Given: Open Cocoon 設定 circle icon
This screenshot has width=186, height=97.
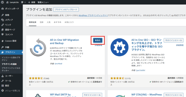Looking at the screenshot, I should (x=2, y=41).
